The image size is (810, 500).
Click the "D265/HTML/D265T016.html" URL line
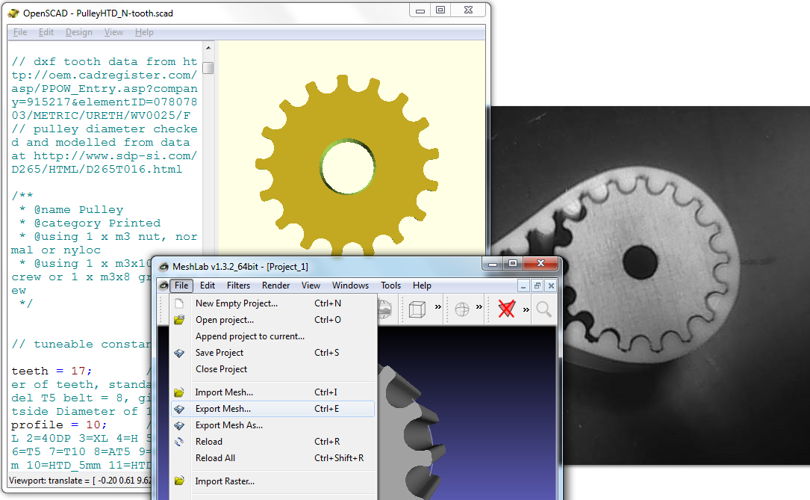tap(97, 170)
